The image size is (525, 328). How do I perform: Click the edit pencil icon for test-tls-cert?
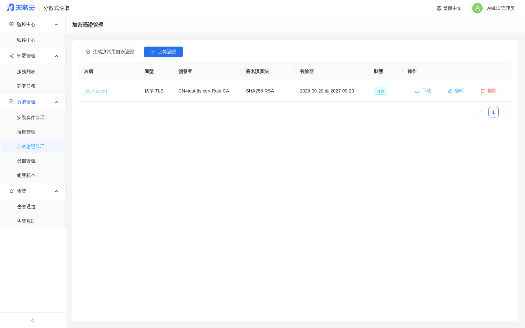click(x=450, y=91)
